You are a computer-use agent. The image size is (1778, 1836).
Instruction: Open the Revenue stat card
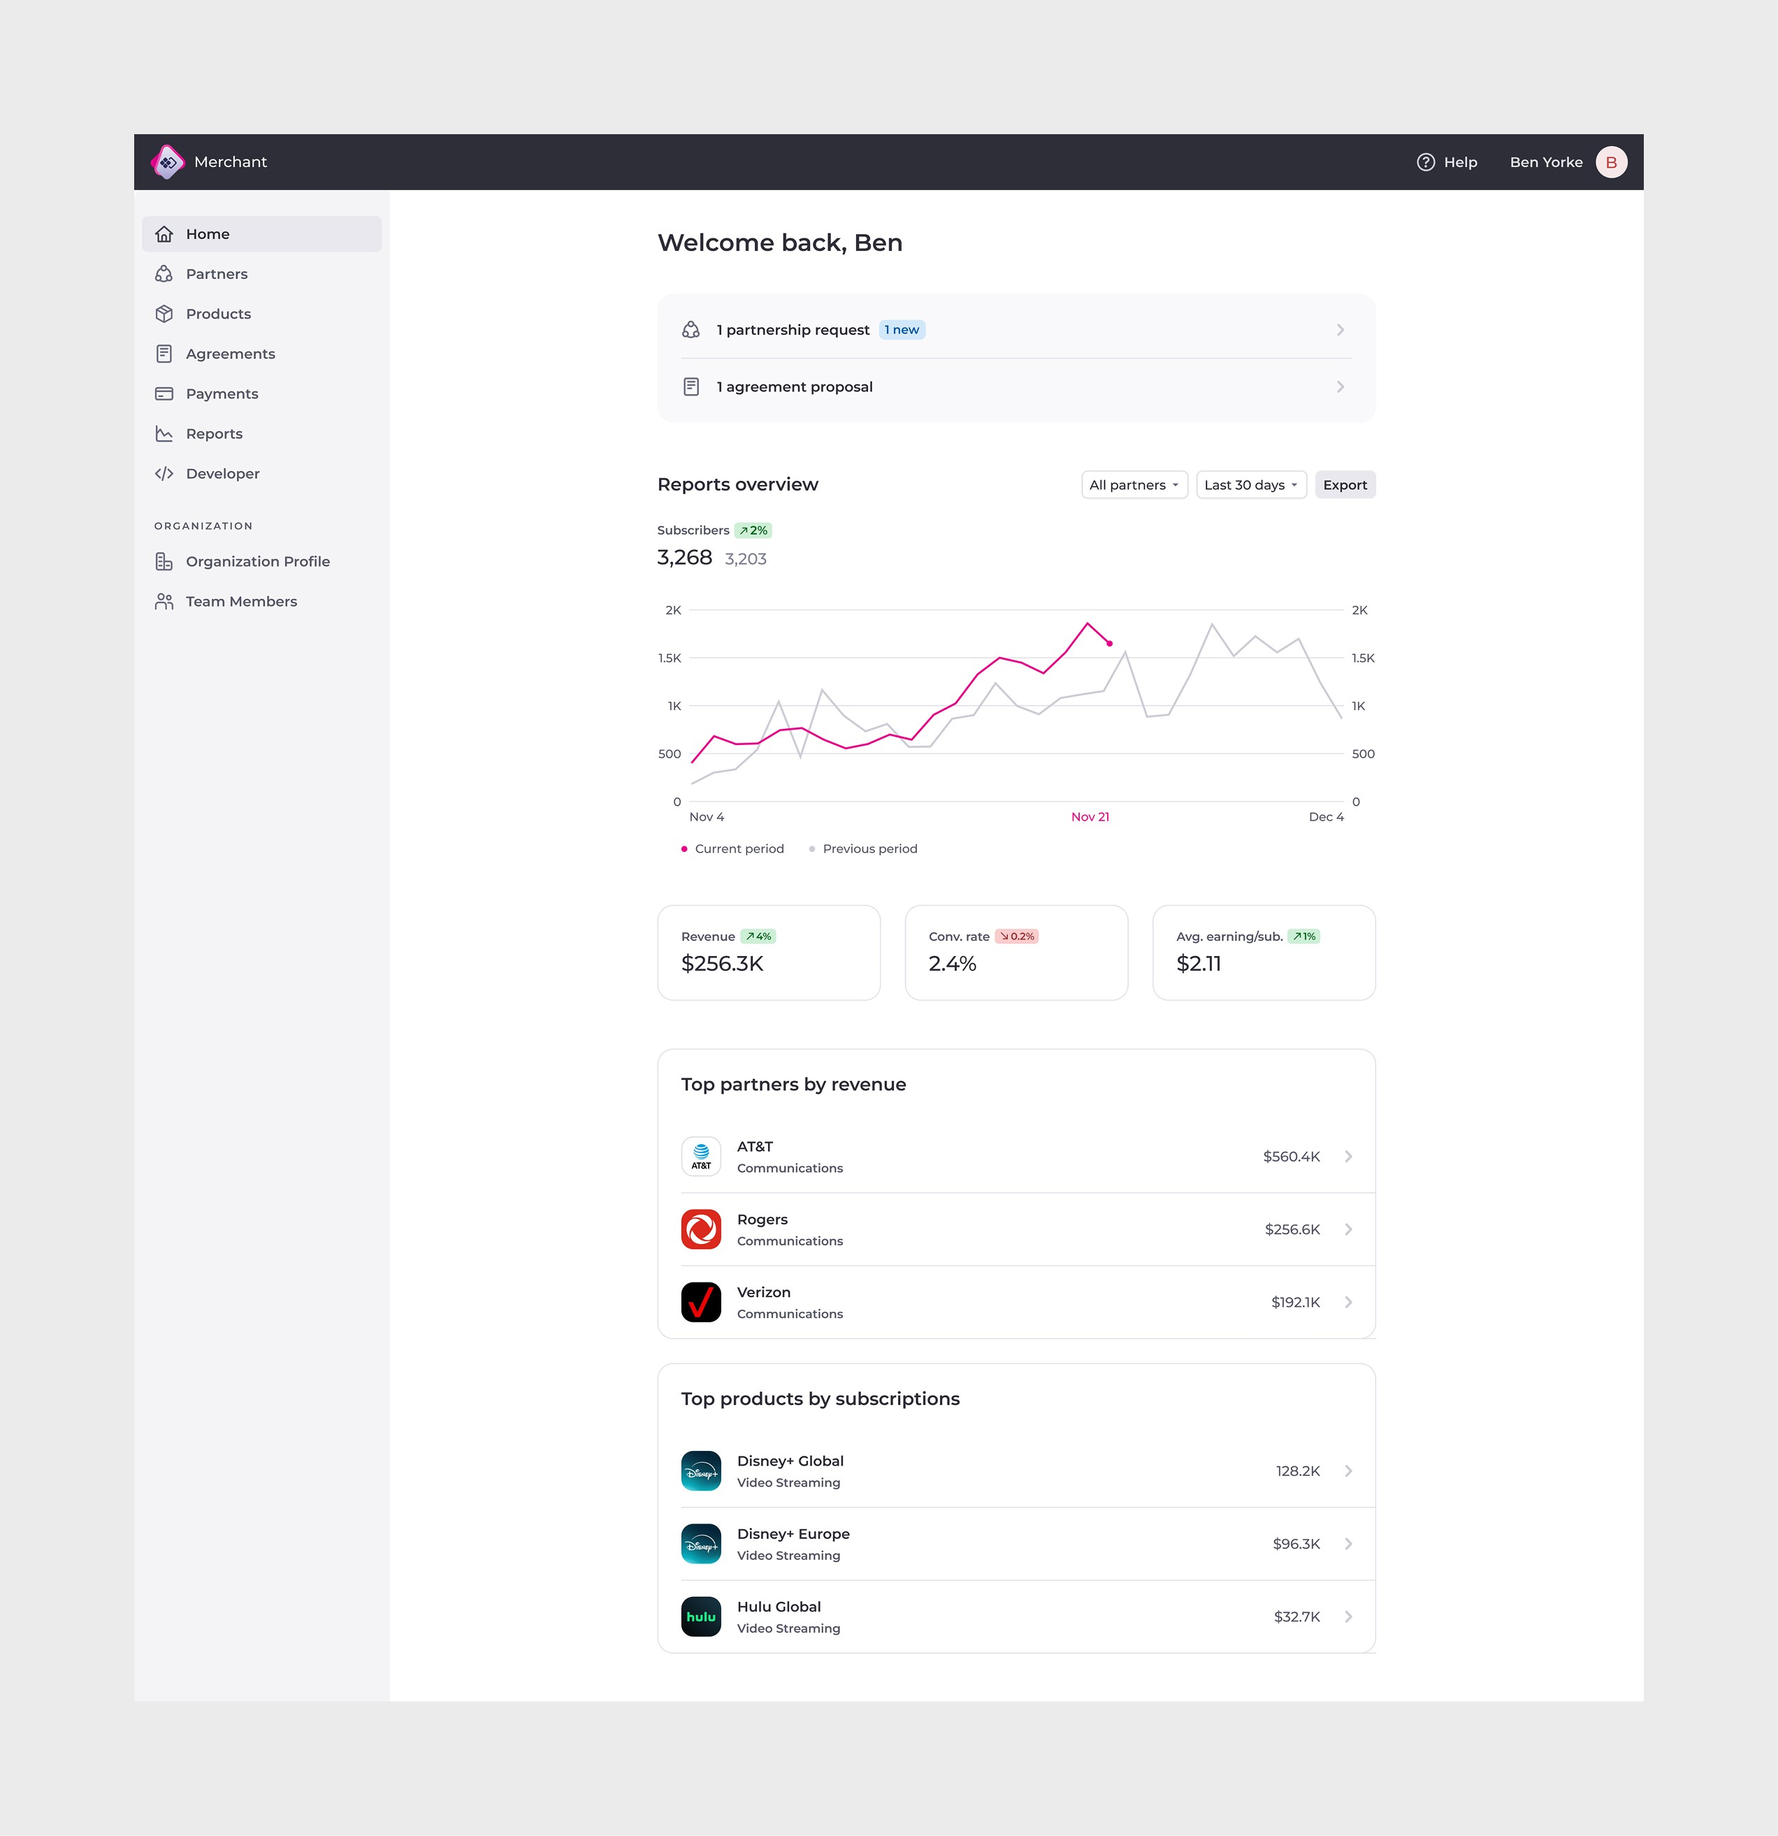coord(768,952)
